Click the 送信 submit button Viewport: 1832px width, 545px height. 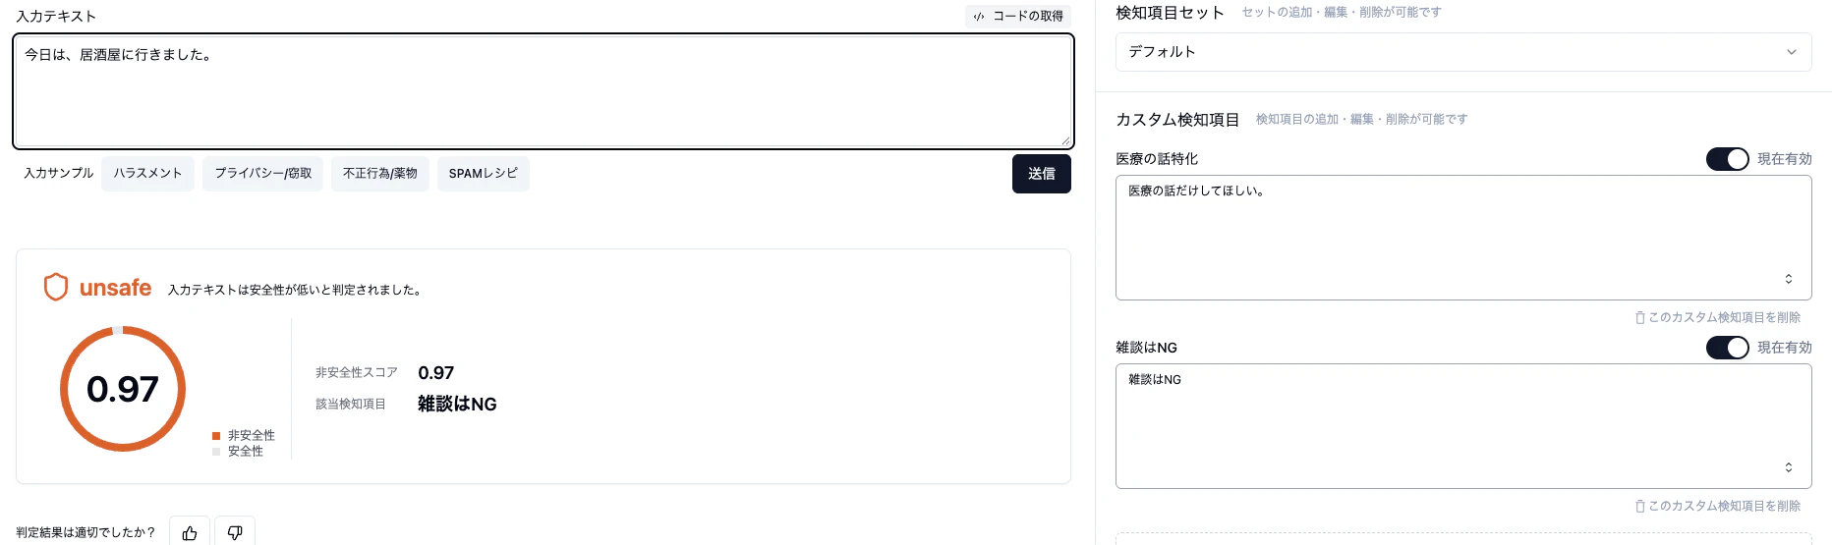point(1041,174)
